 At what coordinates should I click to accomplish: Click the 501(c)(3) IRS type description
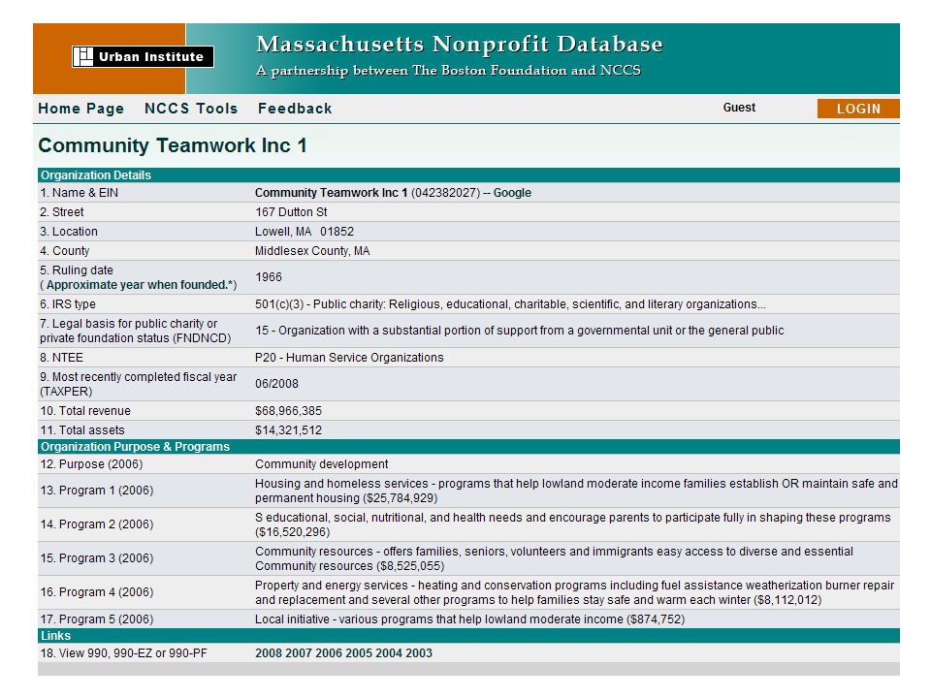511,304
